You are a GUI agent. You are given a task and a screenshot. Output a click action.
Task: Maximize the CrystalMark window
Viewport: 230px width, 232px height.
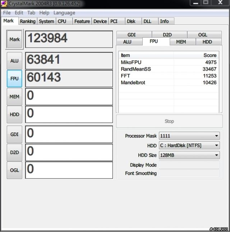click(x=206, y=3)
